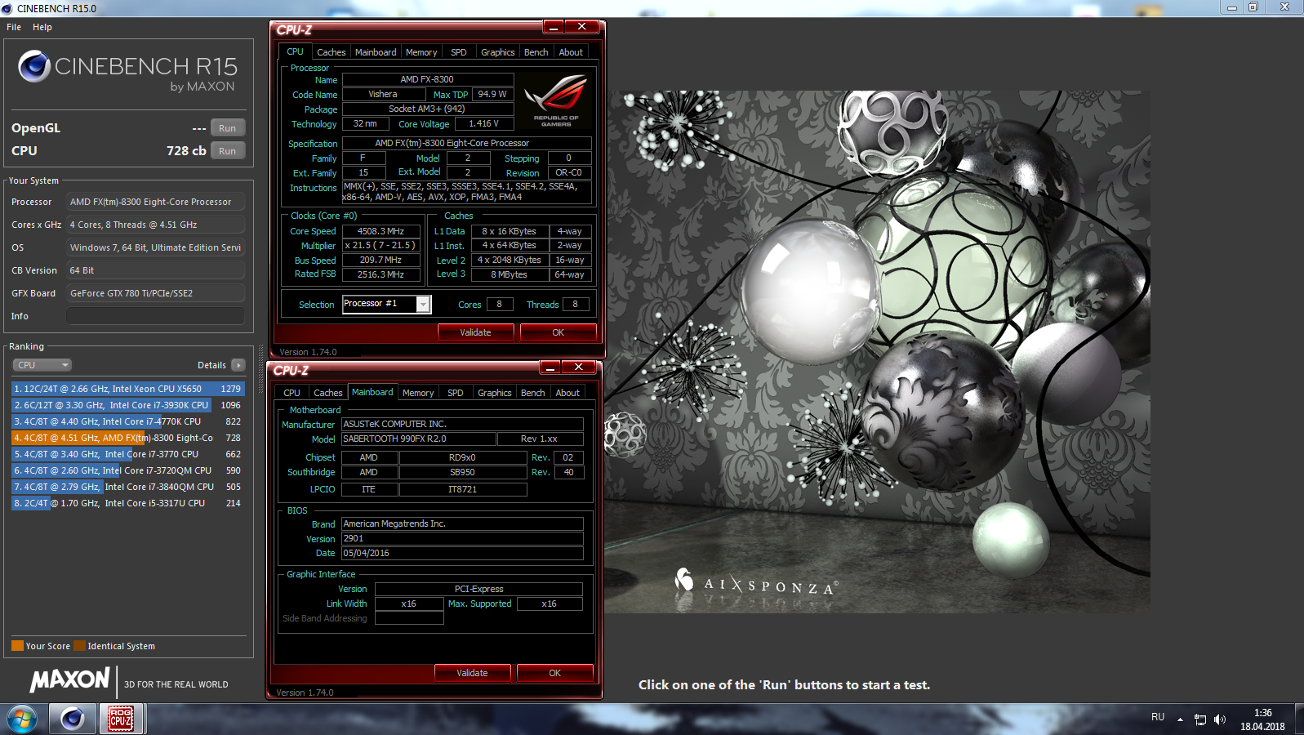The image size is (1304, 735).
Task: Open Mainboard tab in top CPU-Z window
Action: click(x=376, y=52)
